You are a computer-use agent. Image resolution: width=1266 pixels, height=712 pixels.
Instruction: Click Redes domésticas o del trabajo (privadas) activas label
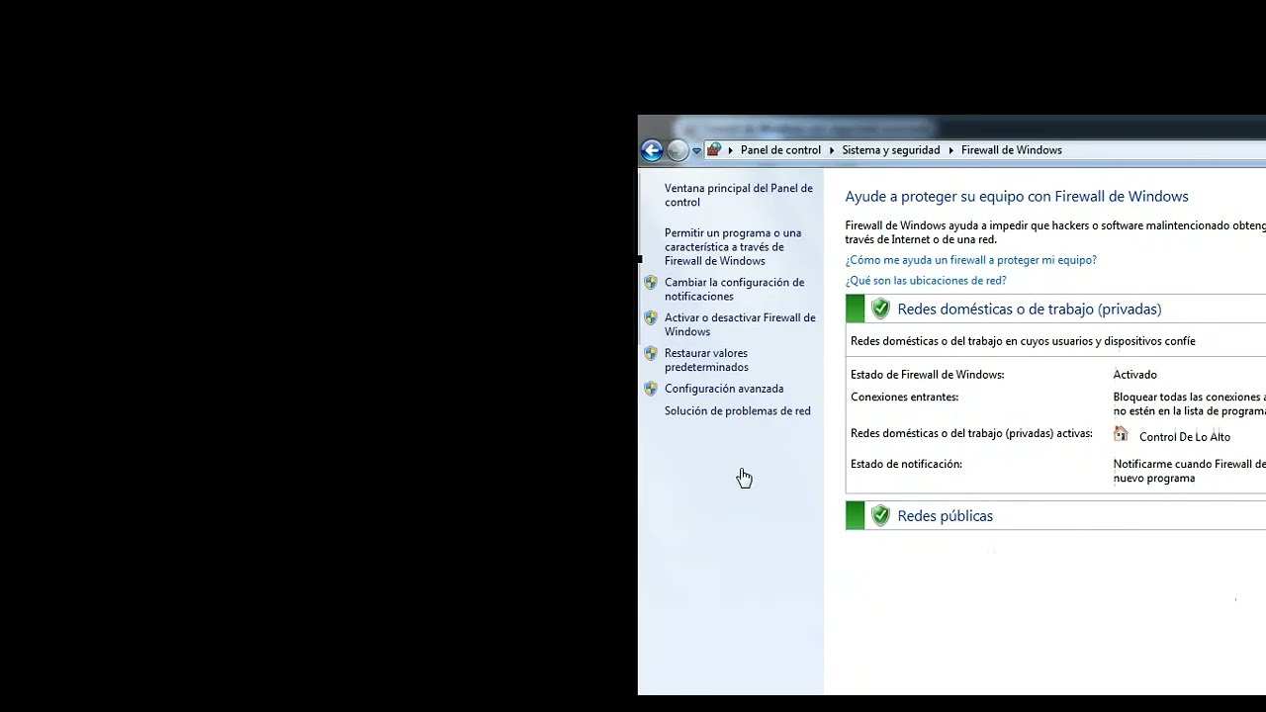pos(971,434)
